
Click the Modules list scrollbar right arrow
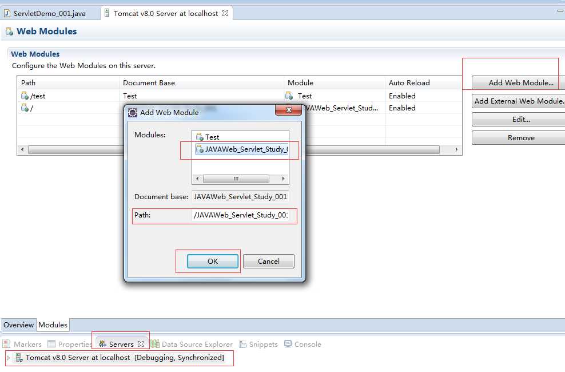[x=283, y=179]
